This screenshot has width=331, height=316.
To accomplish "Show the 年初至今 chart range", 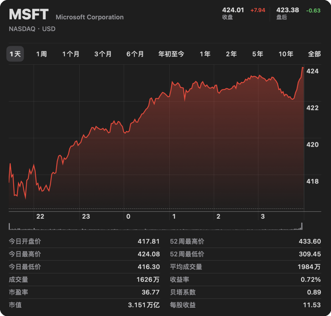I will 171,54.
